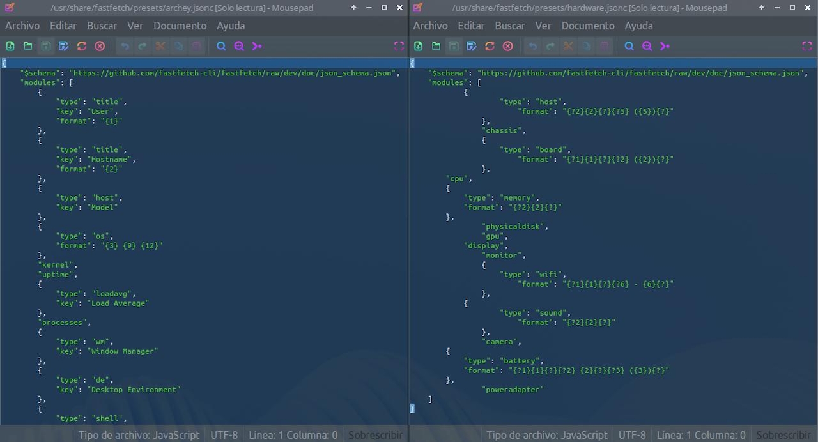Click Save As icon in archey.jsonc window
The height and width of the screenshot is (442, 818).
(64, 46)
